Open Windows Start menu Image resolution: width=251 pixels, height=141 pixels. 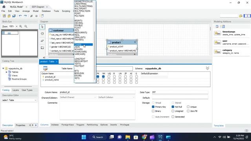tap(84, 137)
